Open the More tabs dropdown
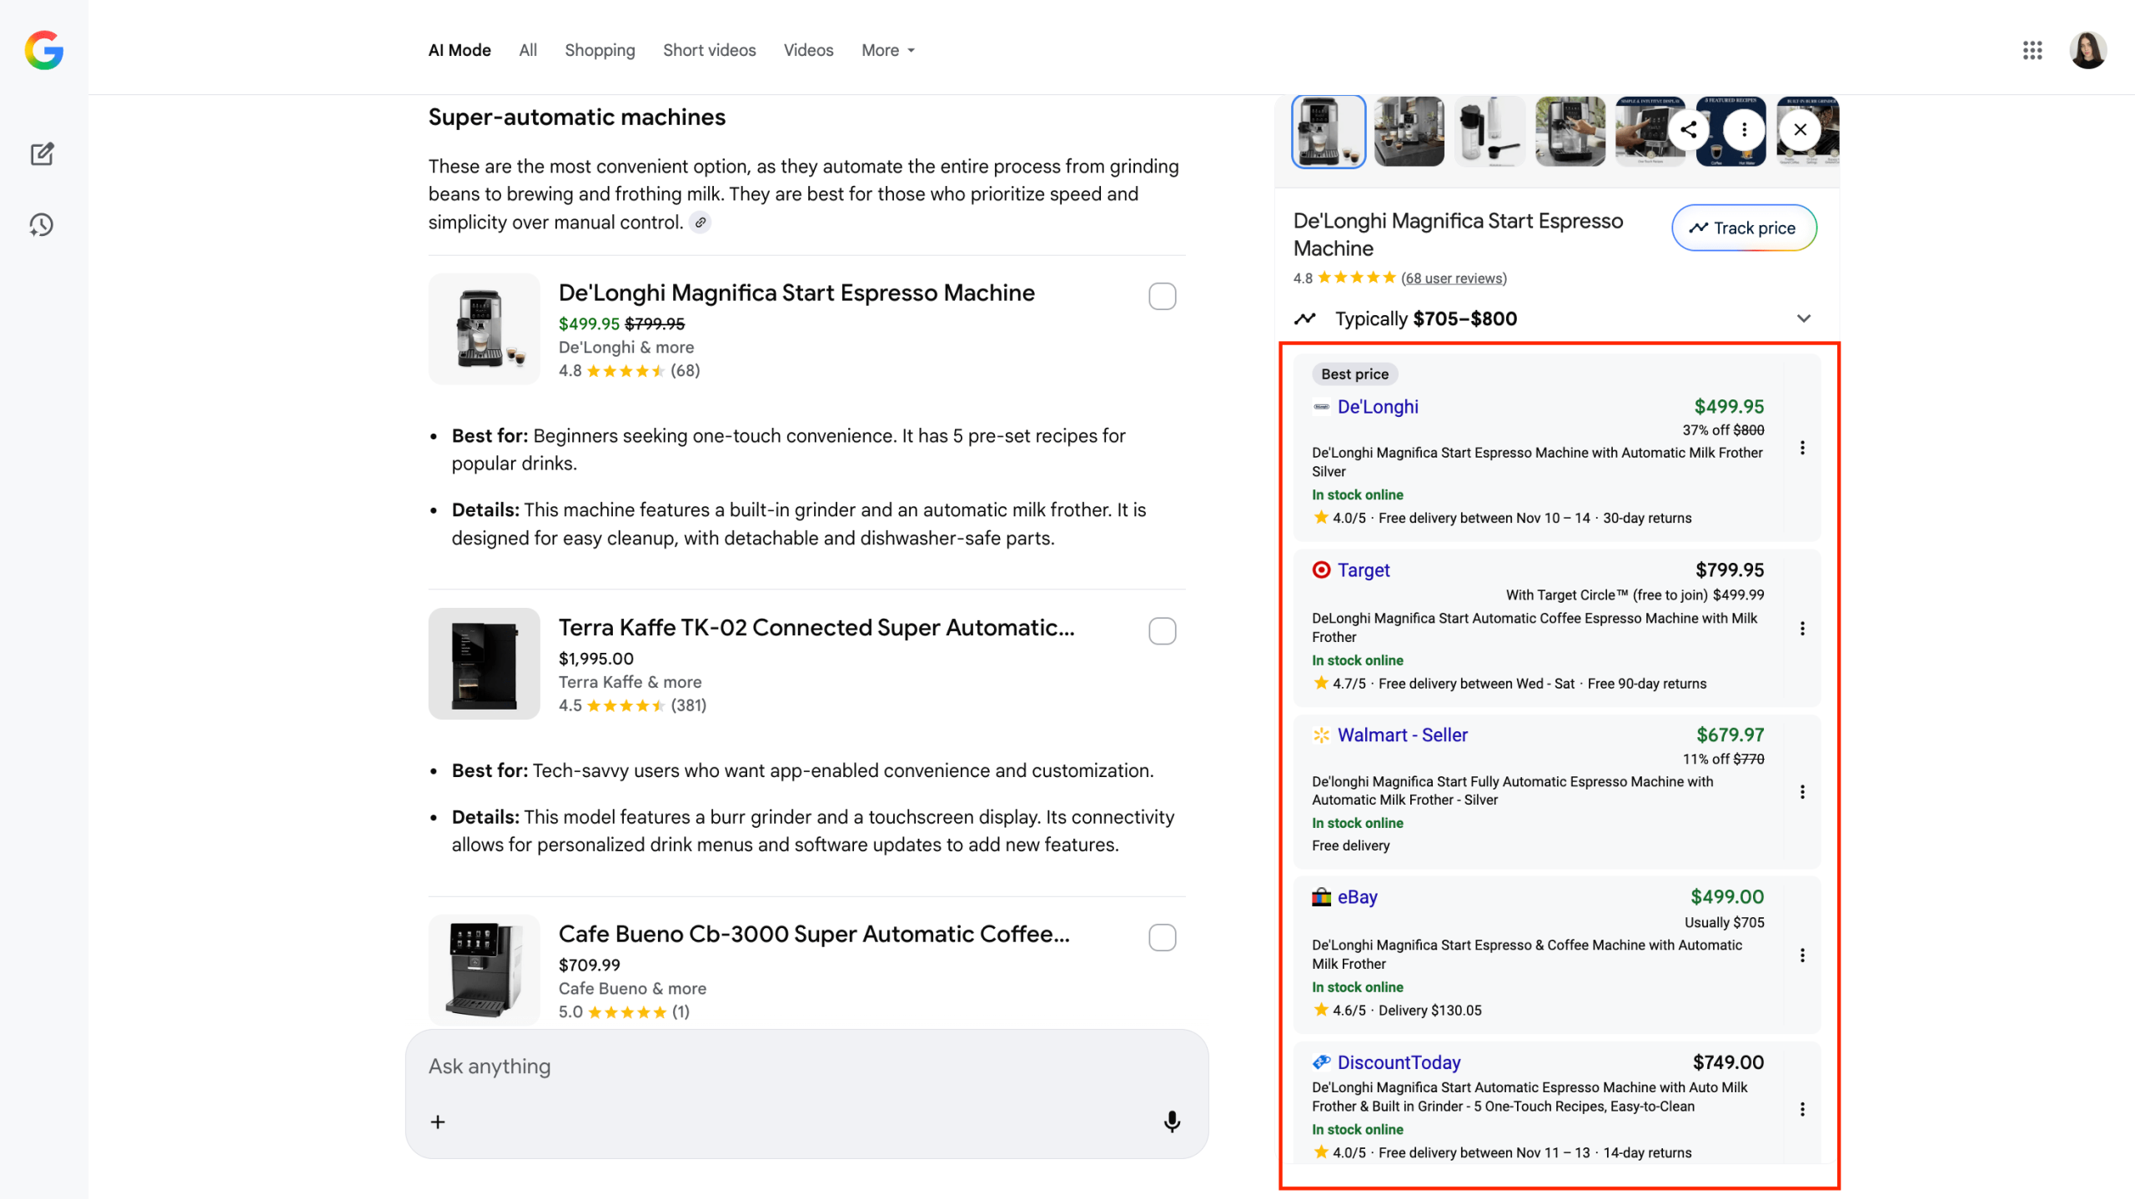The width and height of the screenshot is (2135, 1199). coord(887,50)
